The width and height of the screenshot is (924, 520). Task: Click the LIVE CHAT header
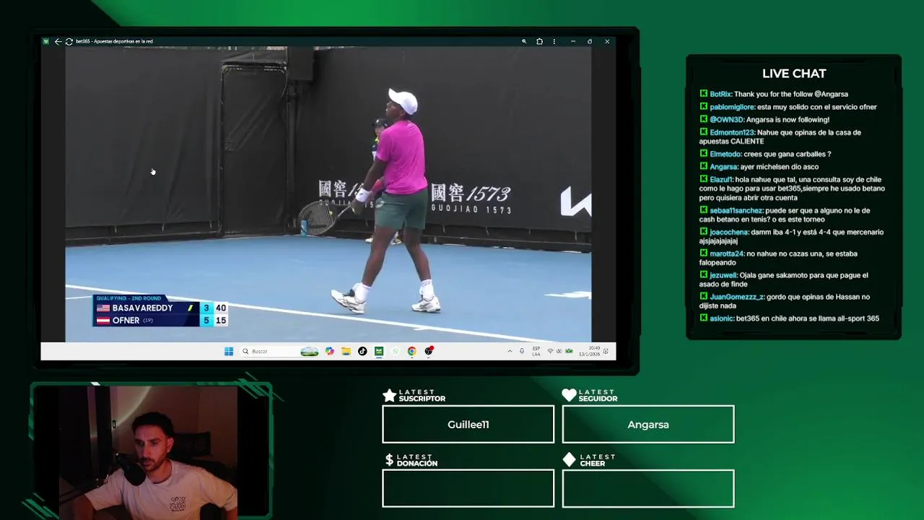(x=794, y=74)
